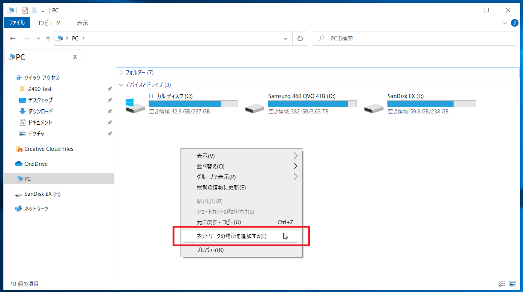
Task: Click the F: drive usage bar
Action: point(431,104)
